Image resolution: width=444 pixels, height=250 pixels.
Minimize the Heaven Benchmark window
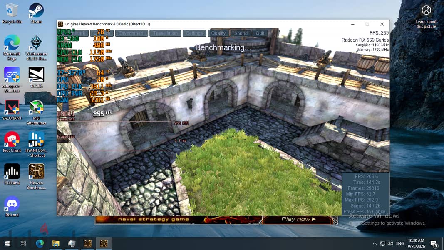352,24
